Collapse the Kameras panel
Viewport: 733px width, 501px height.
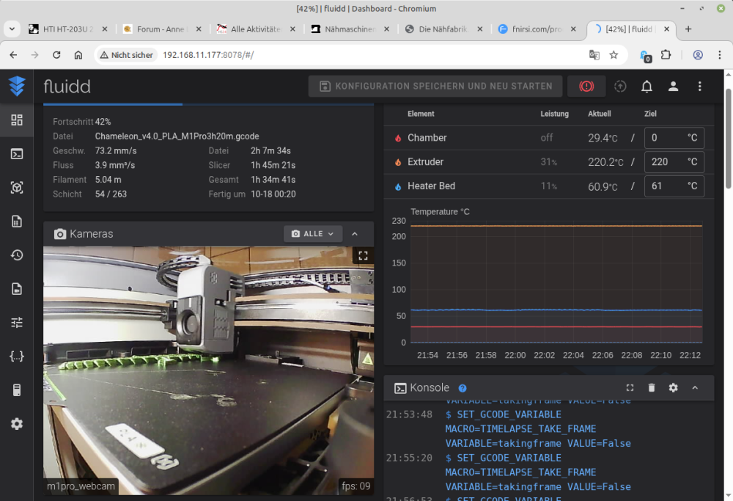pyautogui.click(x=355, y=234)
